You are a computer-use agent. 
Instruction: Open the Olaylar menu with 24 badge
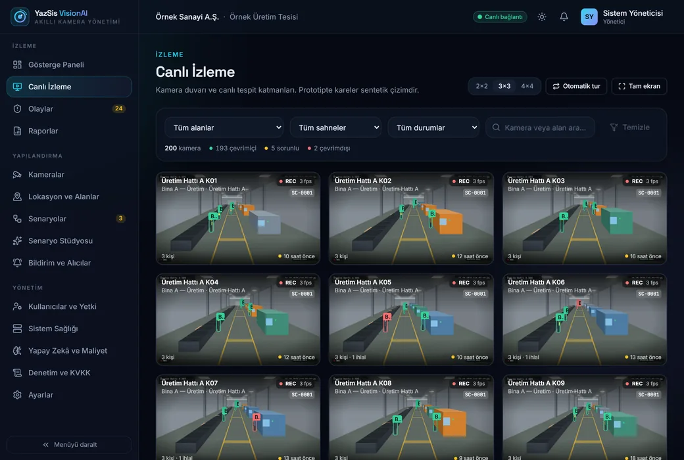pos(69,108)
